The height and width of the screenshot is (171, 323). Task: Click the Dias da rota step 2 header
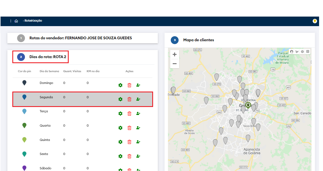[x=48, y=57]
